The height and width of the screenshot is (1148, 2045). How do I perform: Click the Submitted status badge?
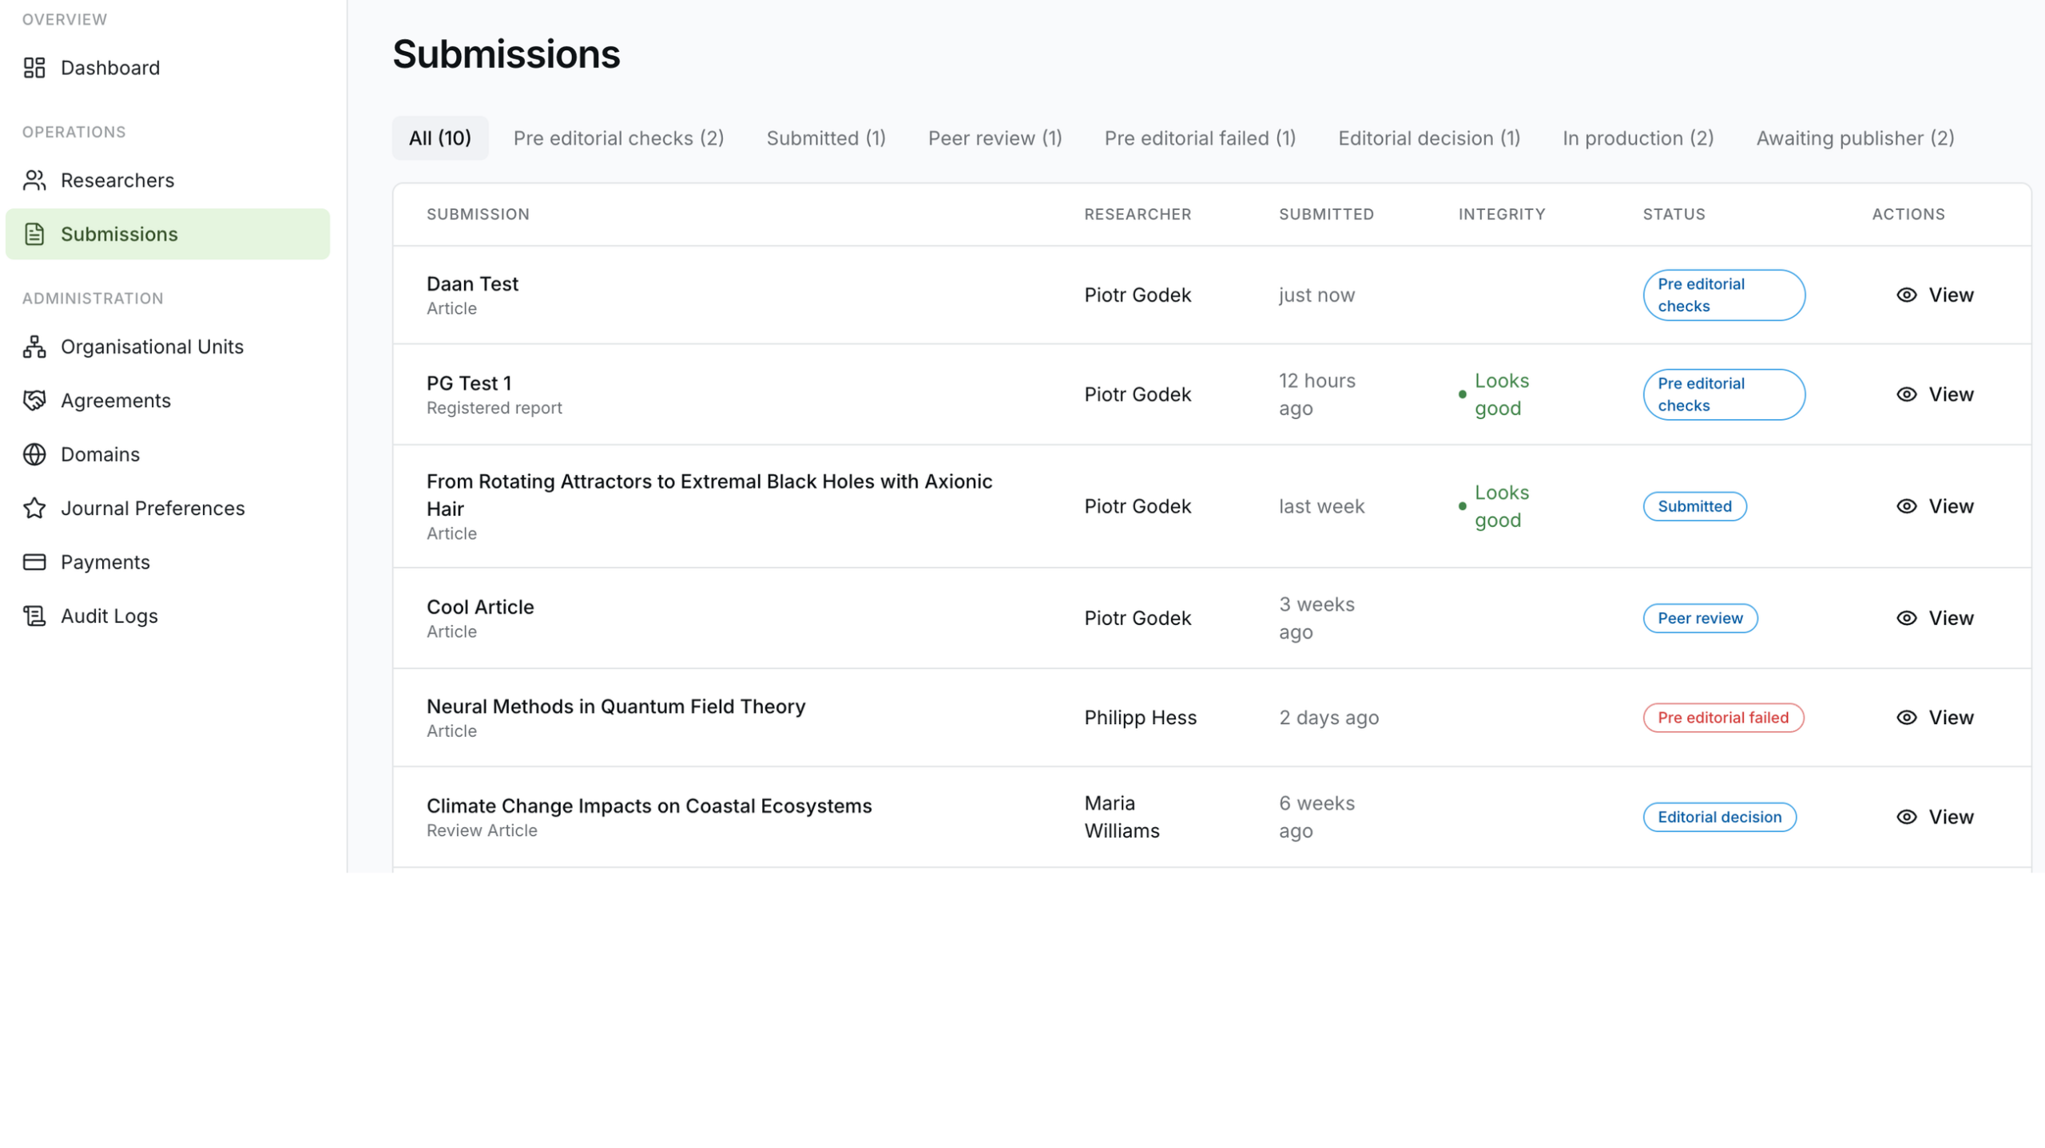click(x=1694, y=506)
